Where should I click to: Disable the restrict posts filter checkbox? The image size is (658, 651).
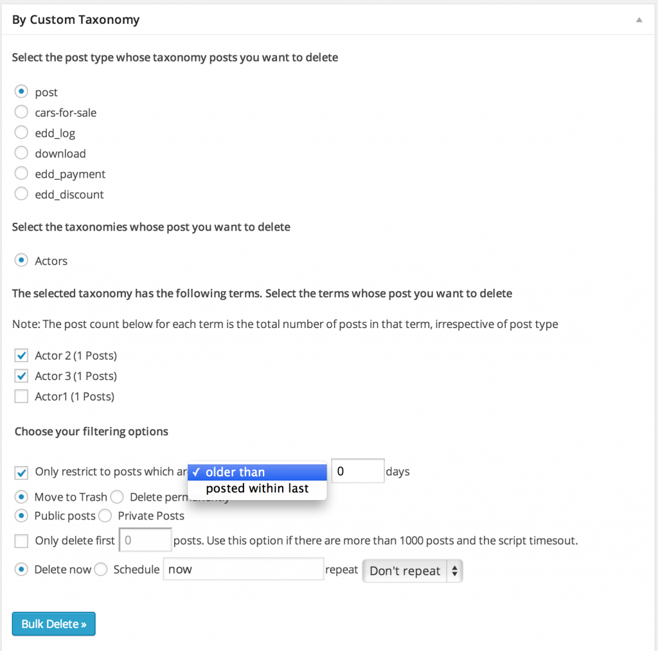tap(21, 472)
